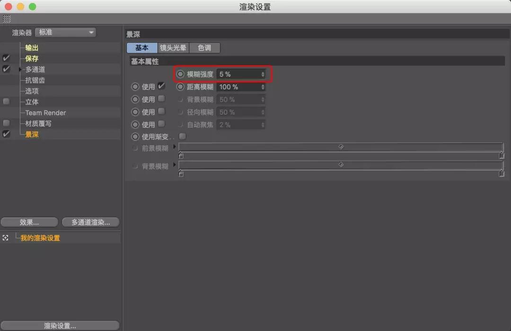This screenshot has width=511, height=331.
Task: Click the 模糊强度 value field 5 %
Action: pyautogui.click(x=238, y=74)
